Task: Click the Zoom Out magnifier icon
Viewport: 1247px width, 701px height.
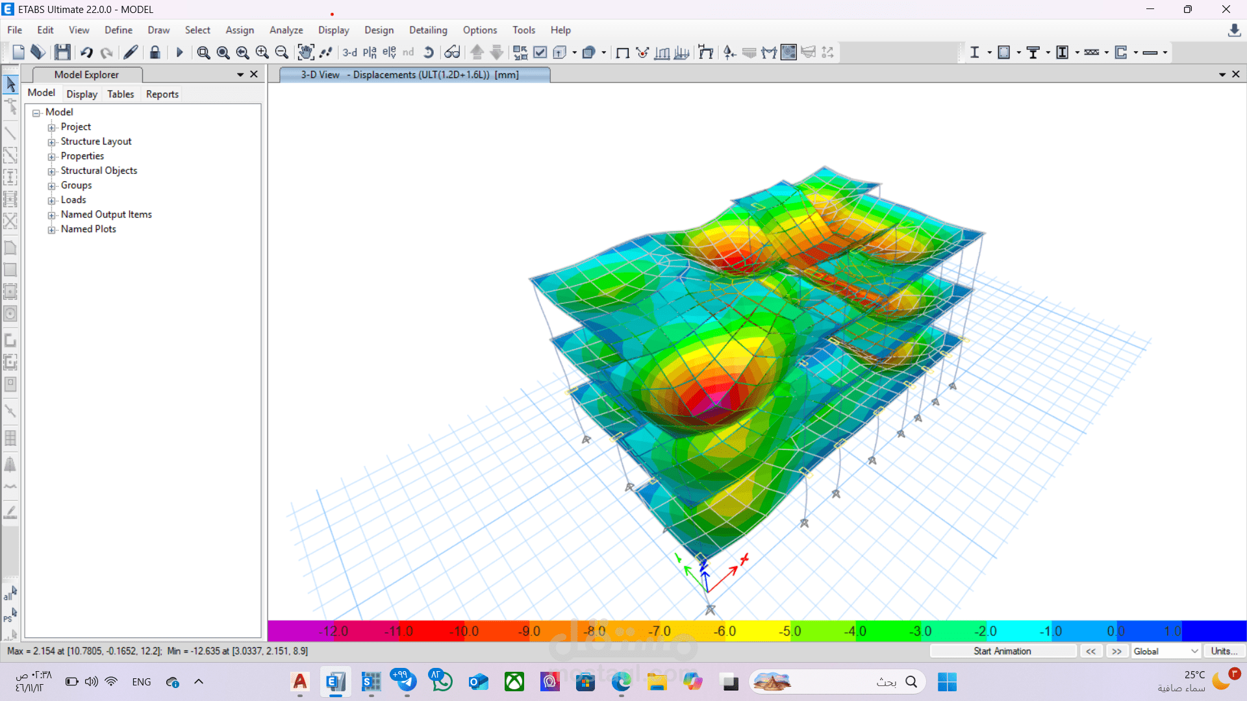Action: (281, 53)
